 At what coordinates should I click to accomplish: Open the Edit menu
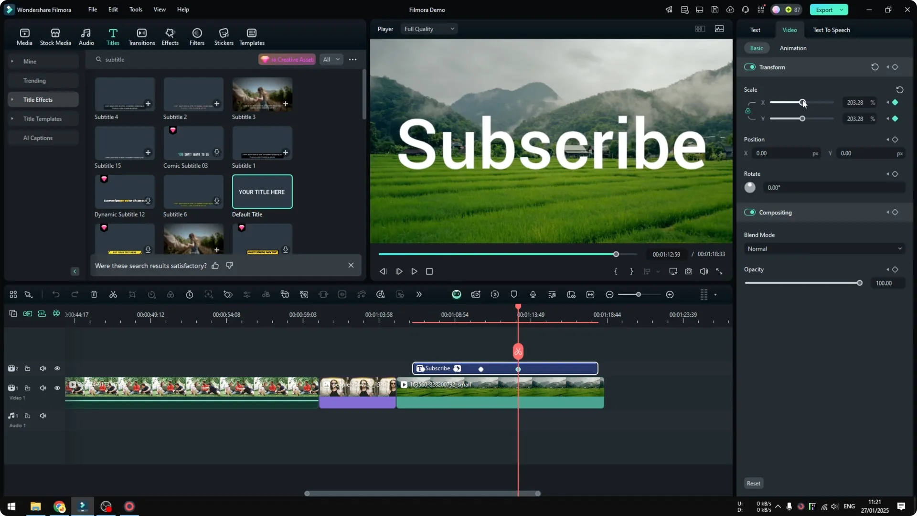[x=113, y=10]
